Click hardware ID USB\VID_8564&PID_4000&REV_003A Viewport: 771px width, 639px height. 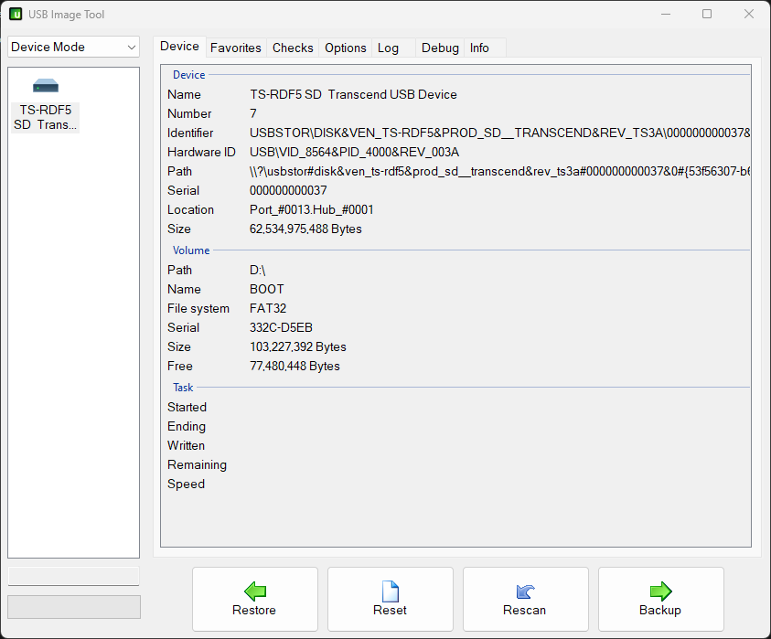(x=354, y=152)
